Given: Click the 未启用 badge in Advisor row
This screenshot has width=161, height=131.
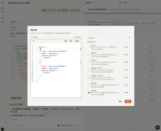Looking at the screenshot, I should click(126, 47).
